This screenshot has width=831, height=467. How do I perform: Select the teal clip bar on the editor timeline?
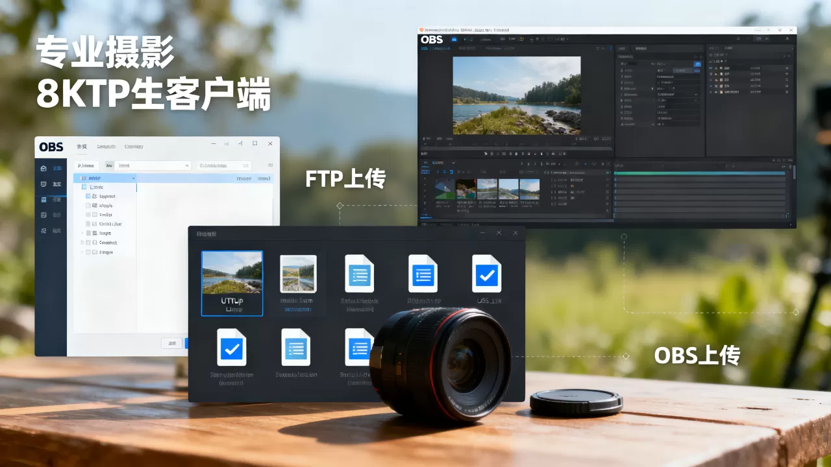(699, 173)
